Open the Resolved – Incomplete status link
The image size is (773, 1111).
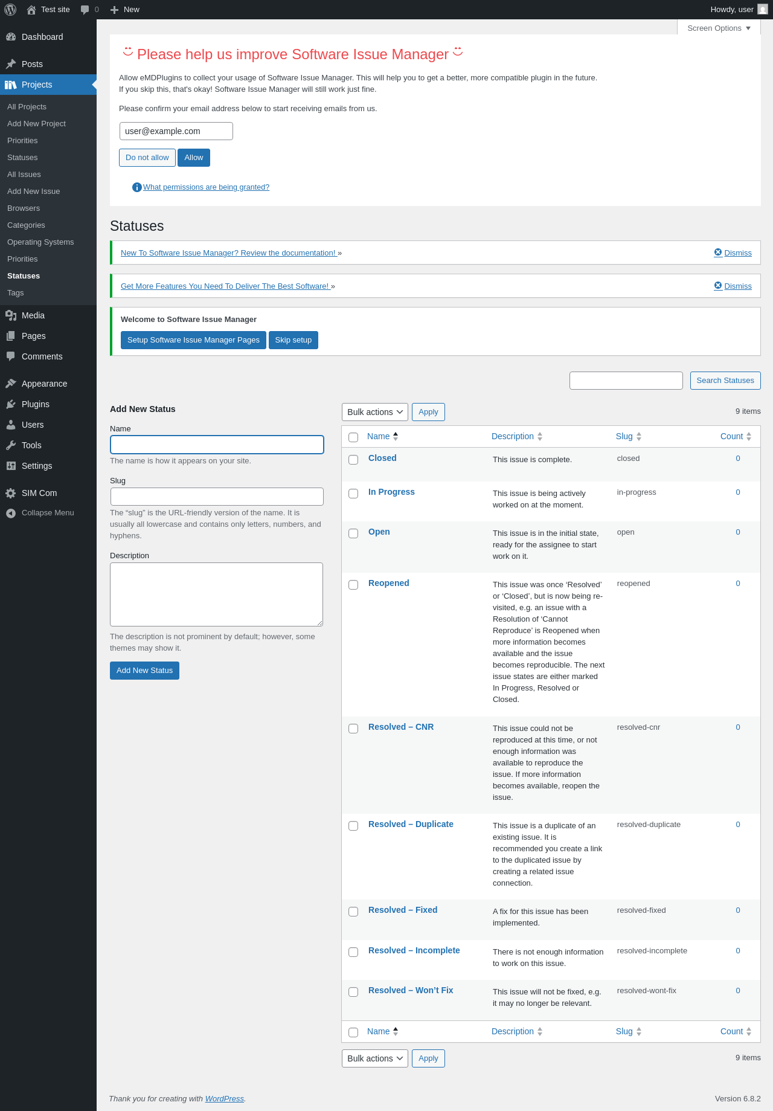[x=414, y=950]
